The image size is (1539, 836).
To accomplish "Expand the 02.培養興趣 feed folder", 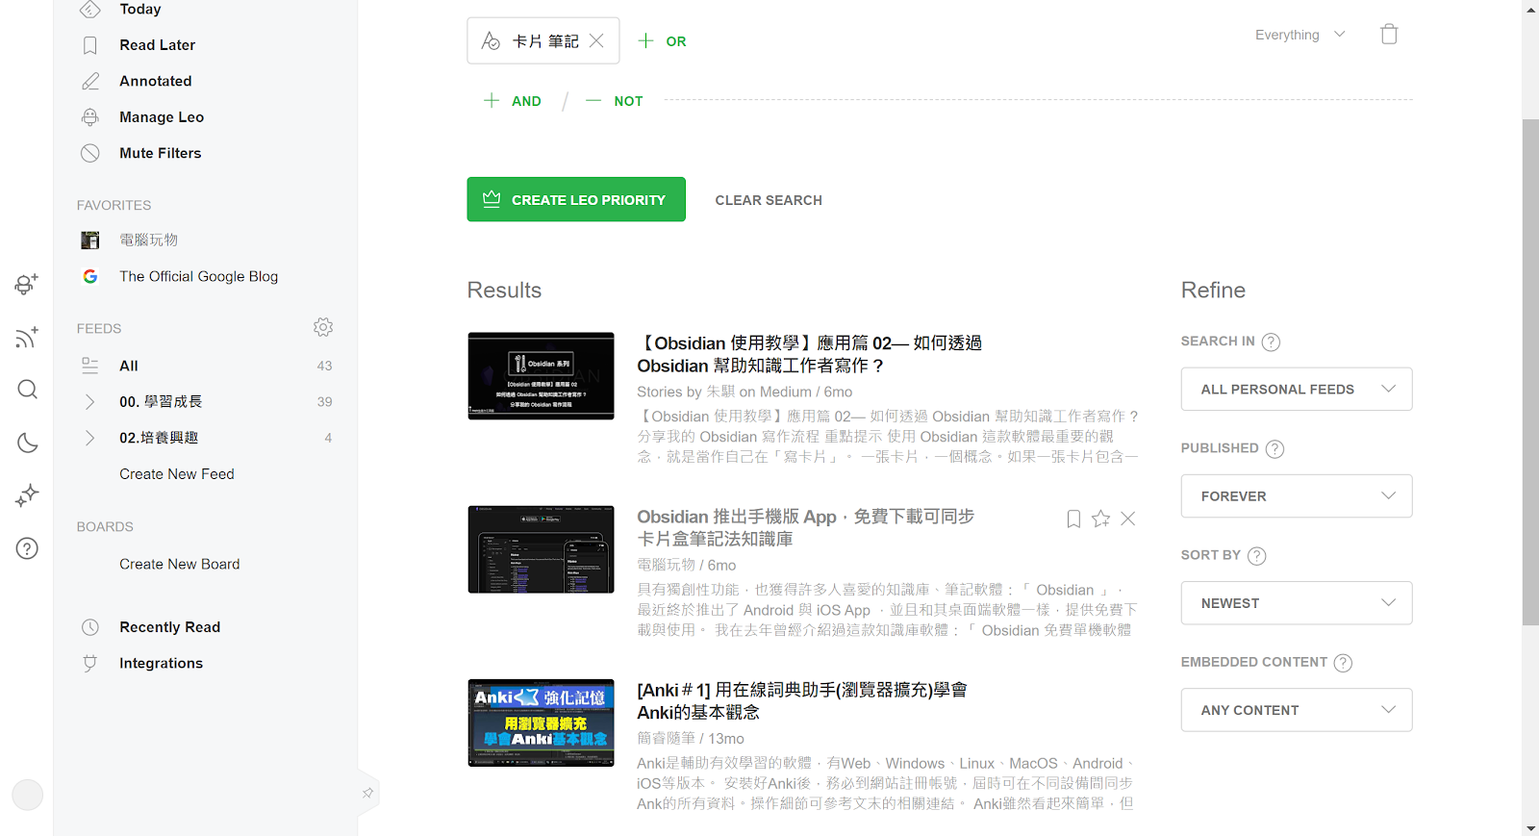I will pos(89,438).
